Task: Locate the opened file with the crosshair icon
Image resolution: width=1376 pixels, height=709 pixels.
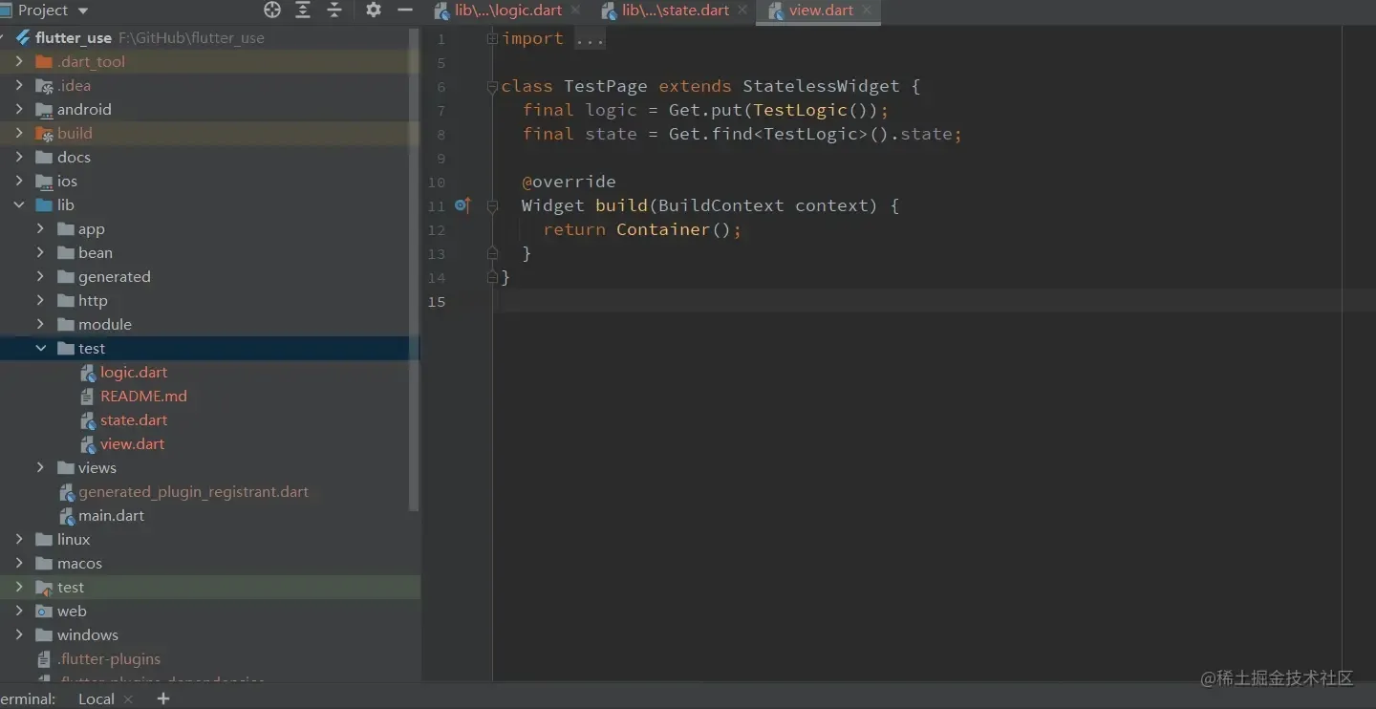Action: coord(272,10)
